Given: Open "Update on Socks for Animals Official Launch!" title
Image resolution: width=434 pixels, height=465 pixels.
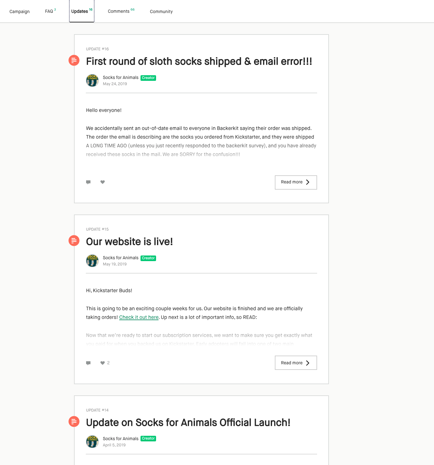Looking at the screenshot, I should click(188, 423).
